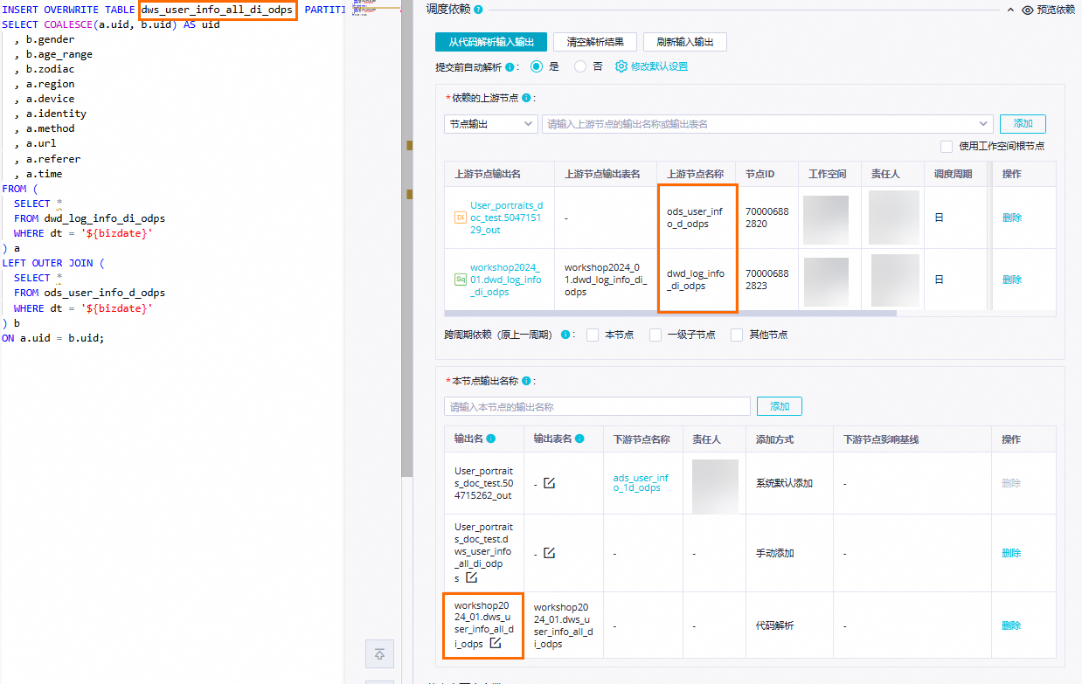1082x684 pixels.
Task: Click 预览依赖 eye button
Action: pyautogui.click(x=1048, y=10)
